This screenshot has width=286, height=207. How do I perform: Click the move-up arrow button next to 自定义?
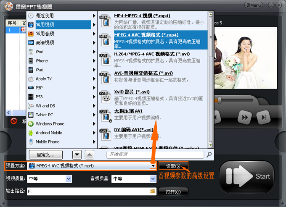click(89, 155)
